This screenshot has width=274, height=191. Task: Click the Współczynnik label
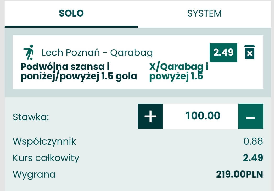pyautogui.click(x=44, y=141)
